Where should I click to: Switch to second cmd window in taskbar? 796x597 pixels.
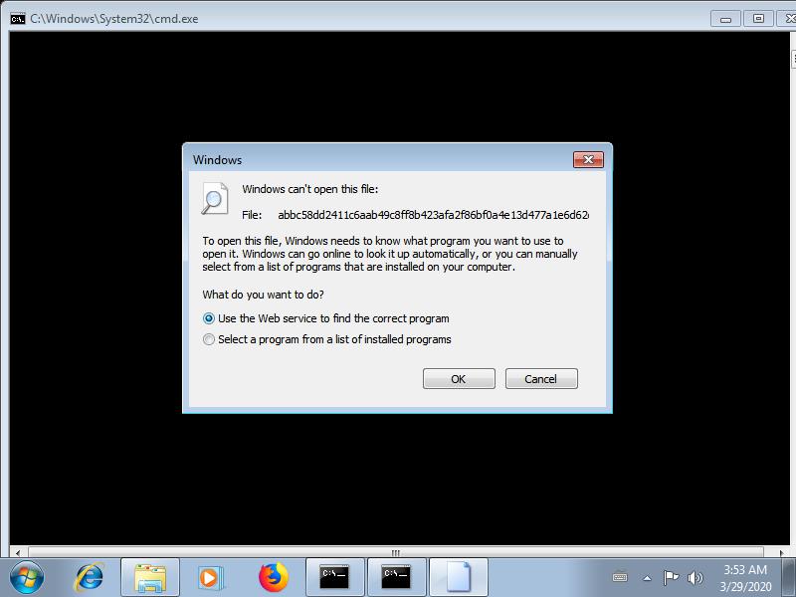click(x=396, y=577)
